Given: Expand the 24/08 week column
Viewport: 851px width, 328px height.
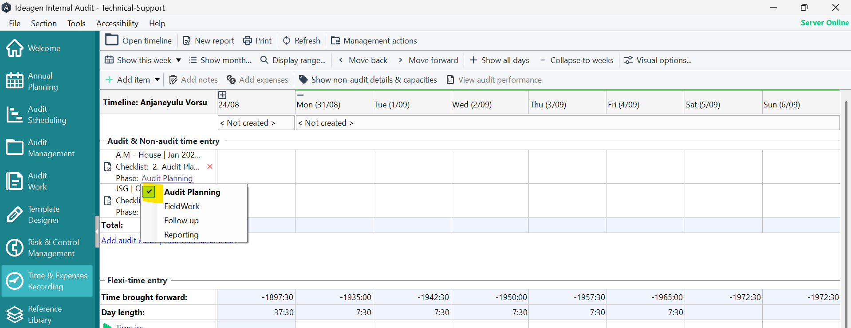Looking at the screenshot, I should (222, 95).
